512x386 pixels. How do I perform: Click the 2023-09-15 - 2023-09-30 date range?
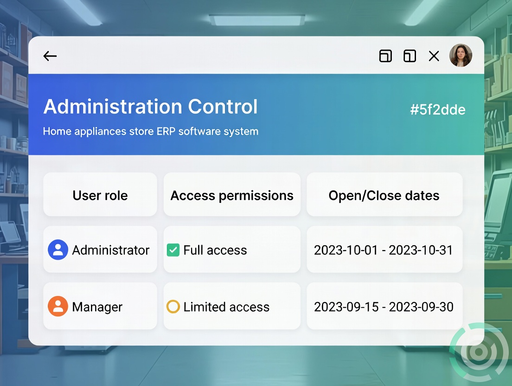384,307
